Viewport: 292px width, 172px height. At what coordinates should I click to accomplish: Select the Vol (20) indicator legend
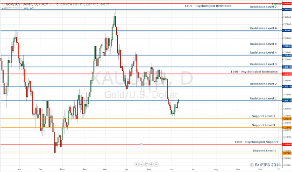point(6,8)
